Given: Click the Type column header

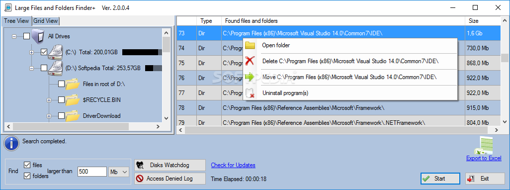Looking at the screenshot, I should [x=209, y=21].
